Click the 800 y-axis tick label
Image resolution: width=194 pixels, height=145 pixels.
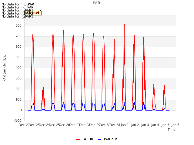click(18, 25)
